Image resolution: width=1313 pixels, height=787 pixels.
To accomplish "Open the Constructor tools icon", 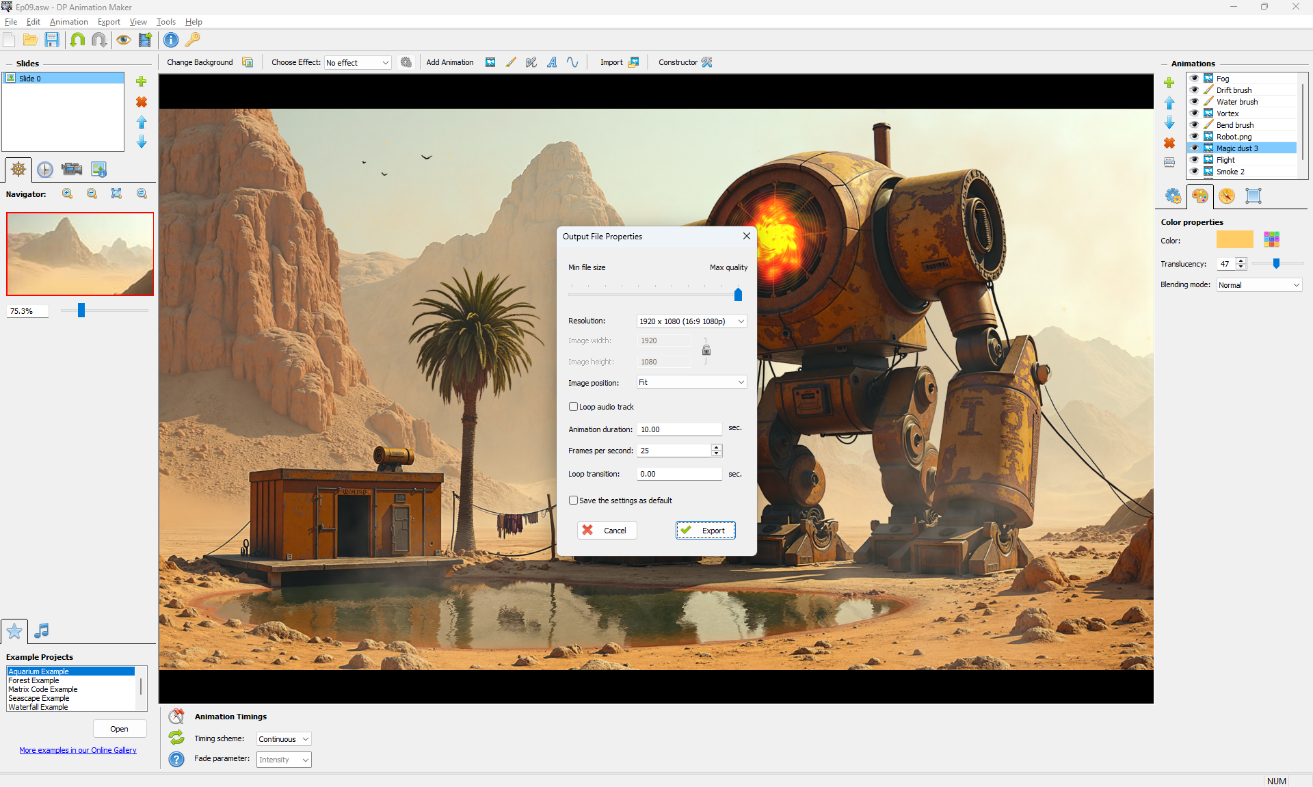I will [707, 62].
